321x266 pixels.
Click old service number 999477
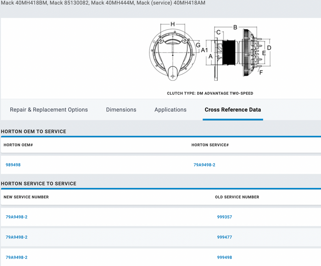click(x=224, y=237)
